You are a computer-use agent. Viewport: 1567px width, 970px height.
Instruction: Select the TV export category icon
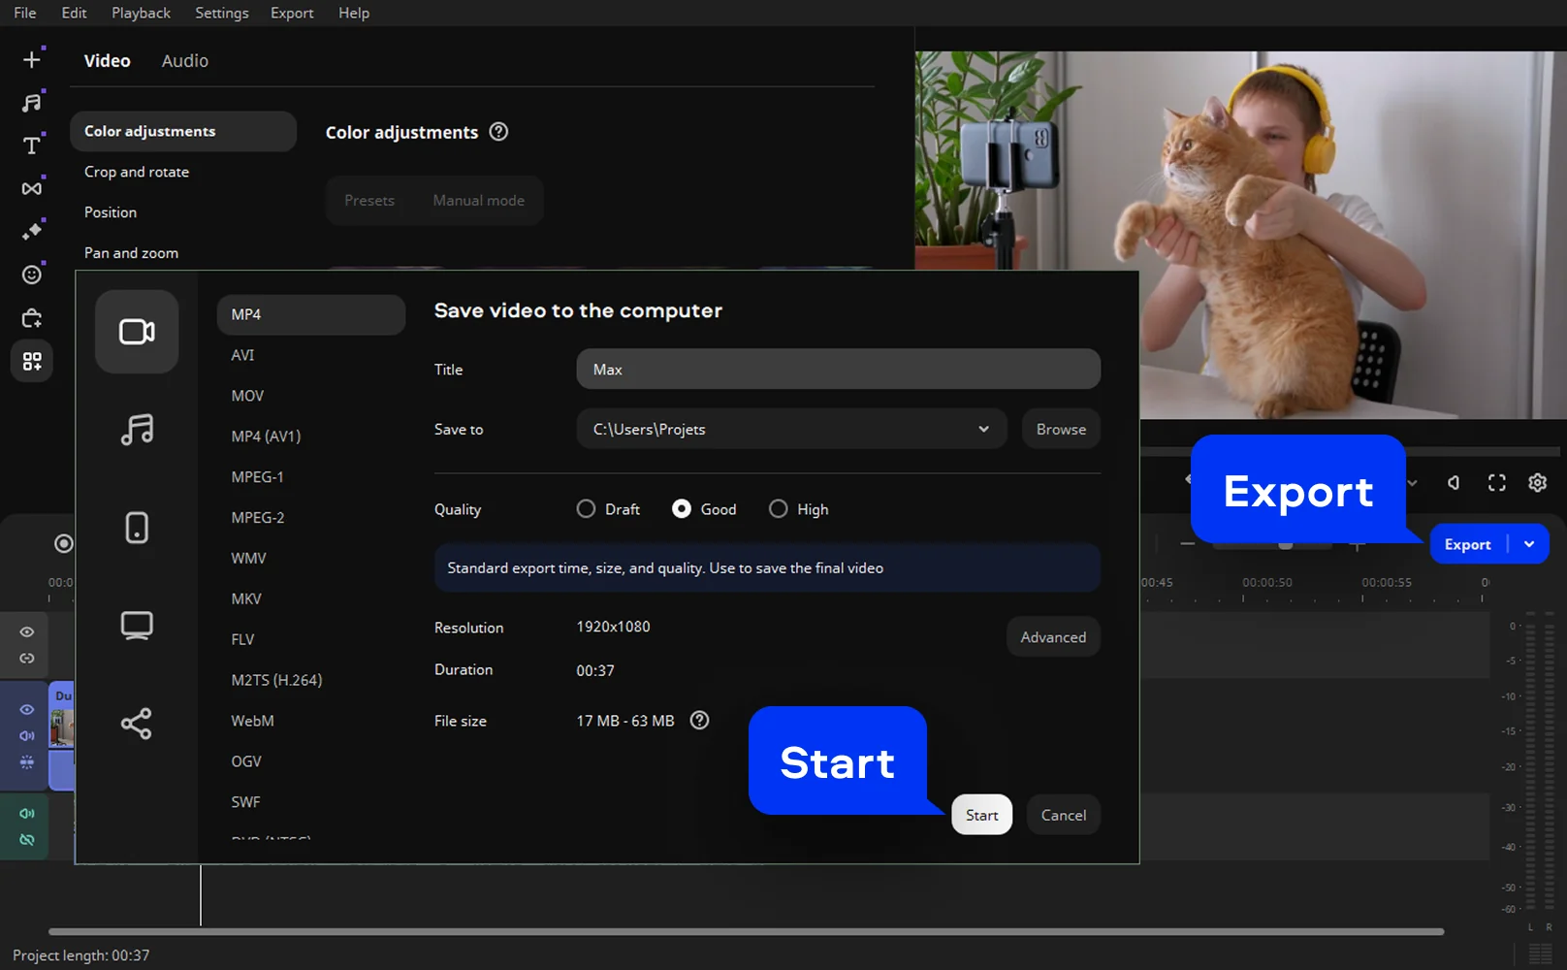[137, 626]
